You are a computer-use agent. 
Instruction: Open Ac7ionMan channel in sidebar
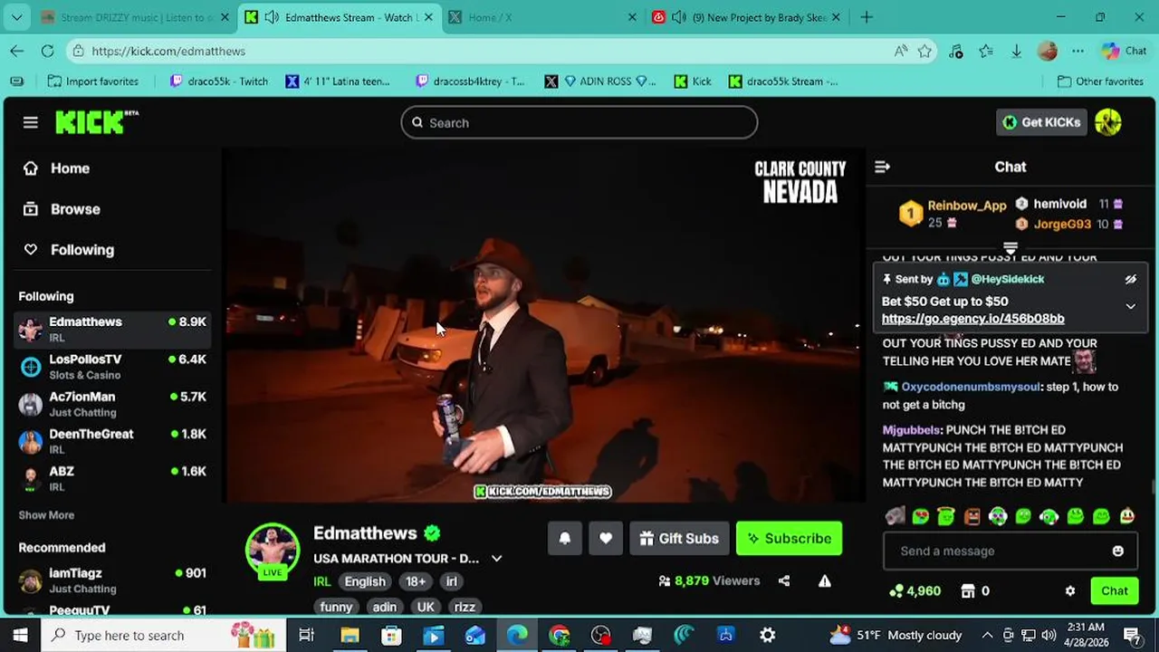pyautogui.click(x=112, y=404)
